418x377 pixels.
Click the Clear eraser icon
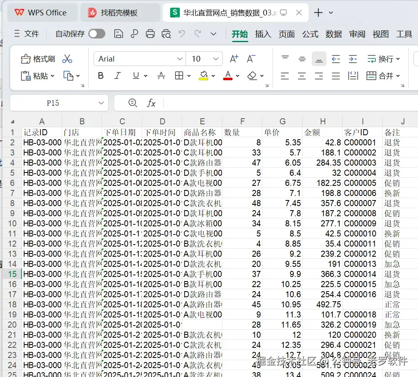tap(252, 76)
